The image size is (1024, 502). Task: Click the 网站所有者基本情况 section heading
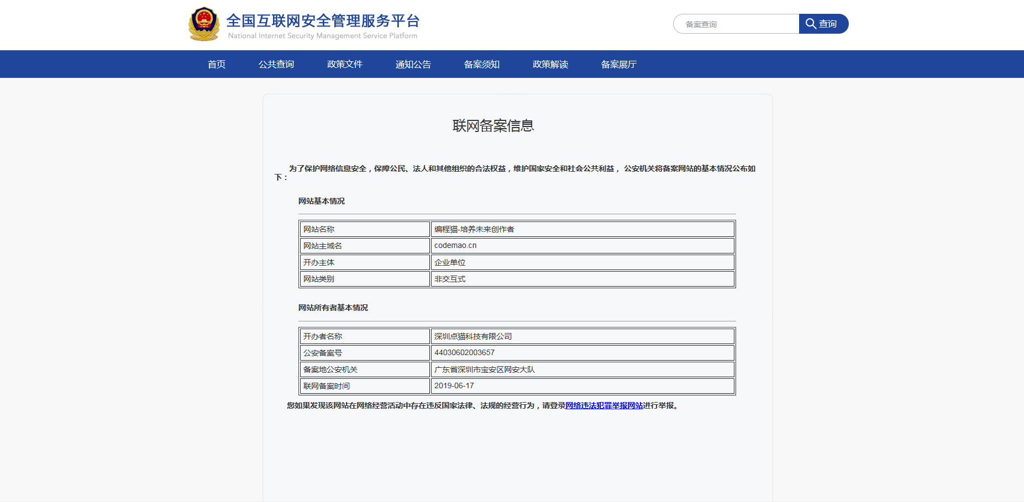[x=333, y=308]
